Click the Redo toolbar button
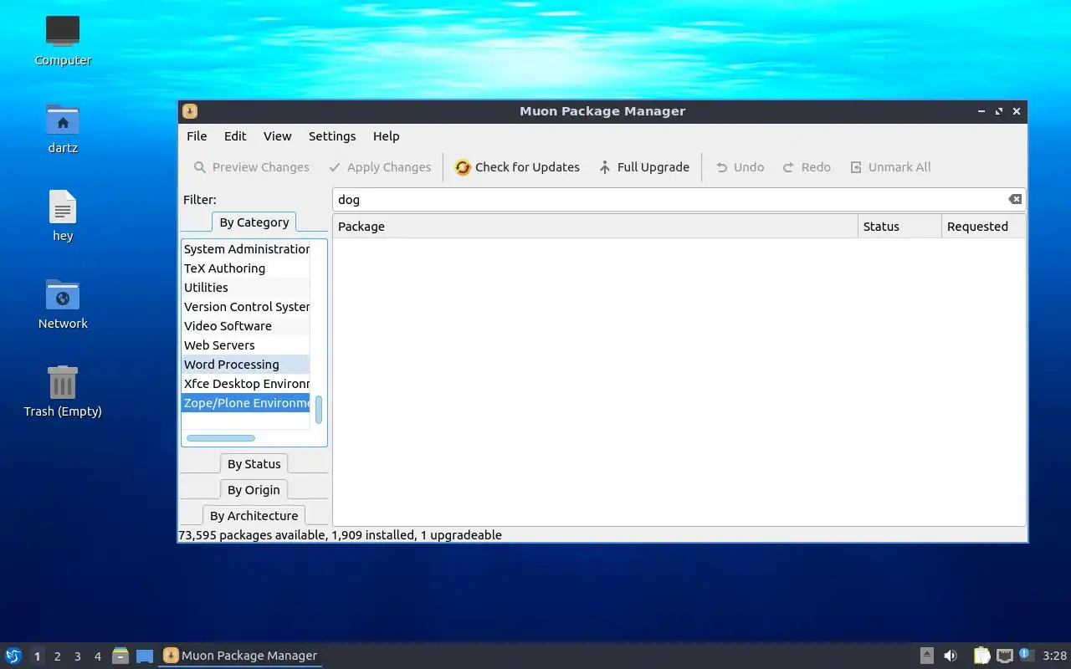Screen dimensions: 1071x669 [807, 167]
